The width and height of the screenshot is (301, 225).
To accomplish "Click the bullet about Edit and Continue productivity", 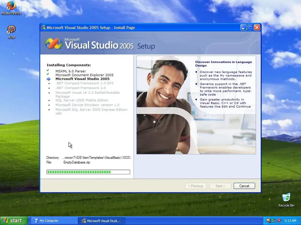I will [225, 103].
